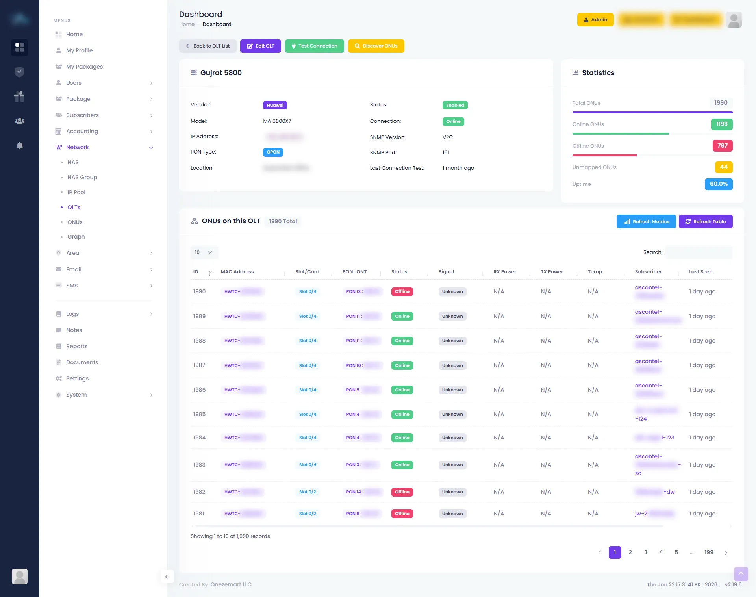Screen dimensions: 756x597
Task: Click Refresh Metrics button
Action: pyautogui.click(x=646, y=222)
